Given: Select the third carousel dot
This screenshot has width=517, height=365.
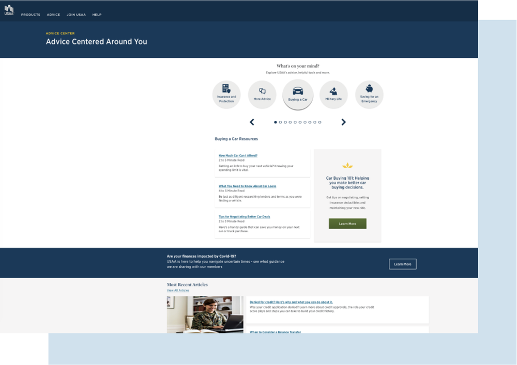Looking at the screenshot, I should coord(285,122).
